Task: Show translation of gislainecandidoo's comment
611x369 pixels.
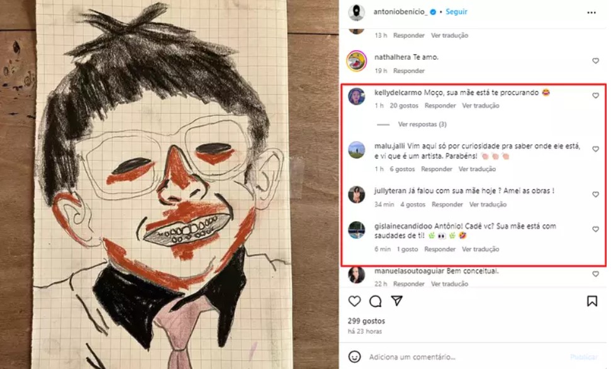Action: click(x=480, y=250)
